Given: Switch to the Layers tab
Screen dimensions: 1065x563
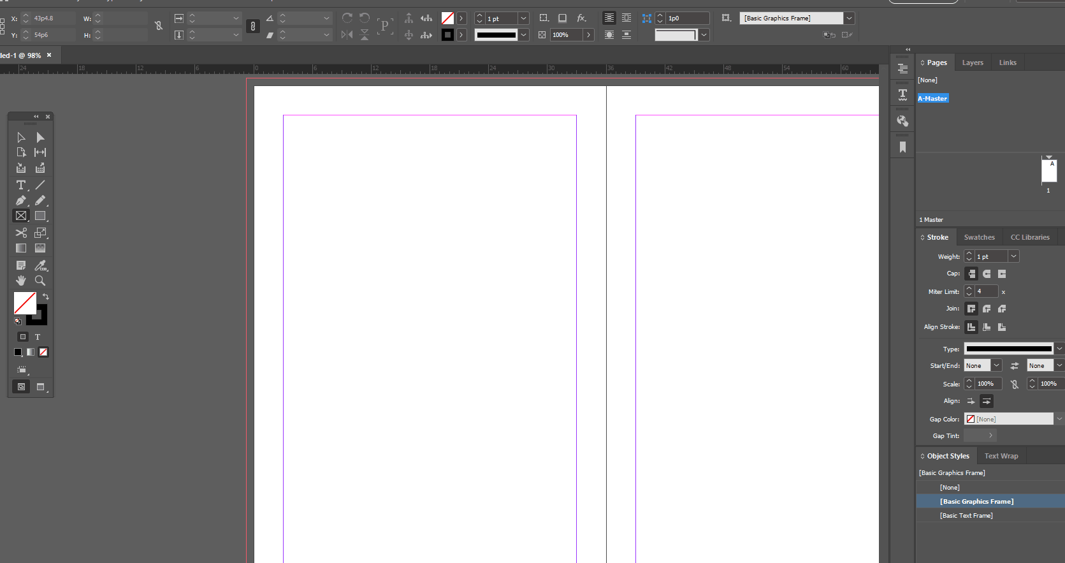Looking at the screenshot, I should [x=973, y=62].
